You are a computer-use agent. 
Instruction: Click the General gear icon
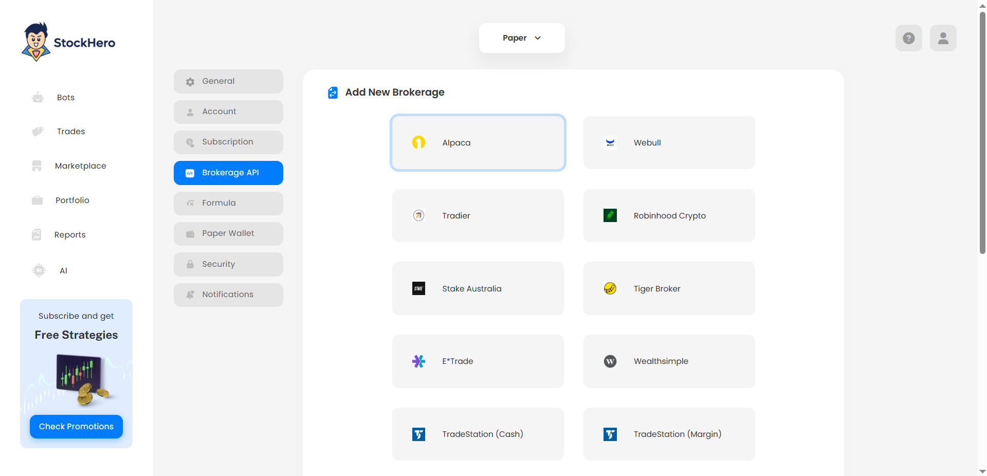click(x=190, y=82)
